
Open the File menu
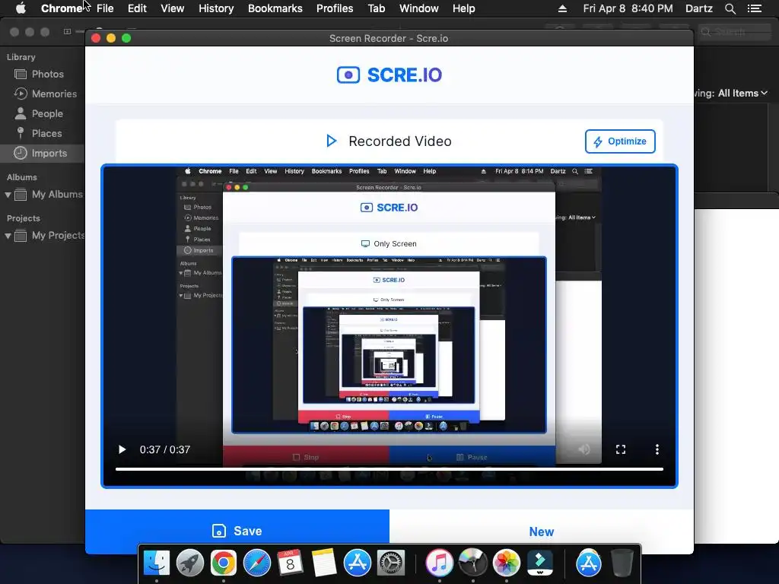(x=105, y=8)
